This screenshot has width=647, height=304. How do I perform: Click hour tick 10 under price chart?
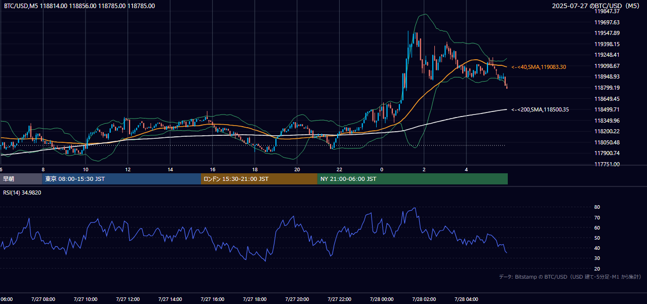point(86,170)
